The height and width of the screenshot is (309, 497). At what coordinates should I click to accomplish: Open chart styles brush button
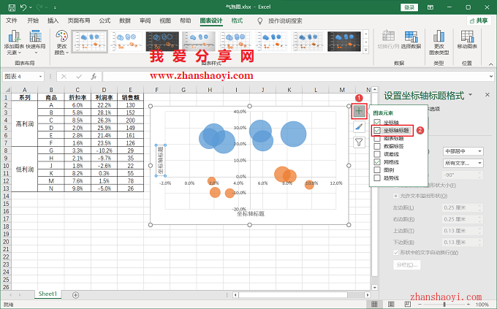point(359,127)
